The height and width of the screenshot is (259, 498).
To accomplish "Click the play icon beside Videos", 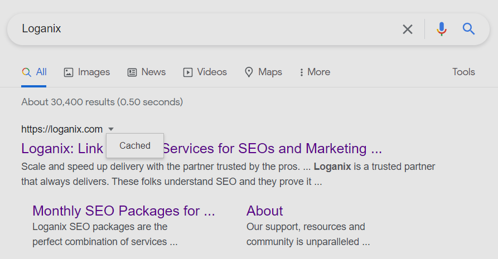I will tap(188, 72).
